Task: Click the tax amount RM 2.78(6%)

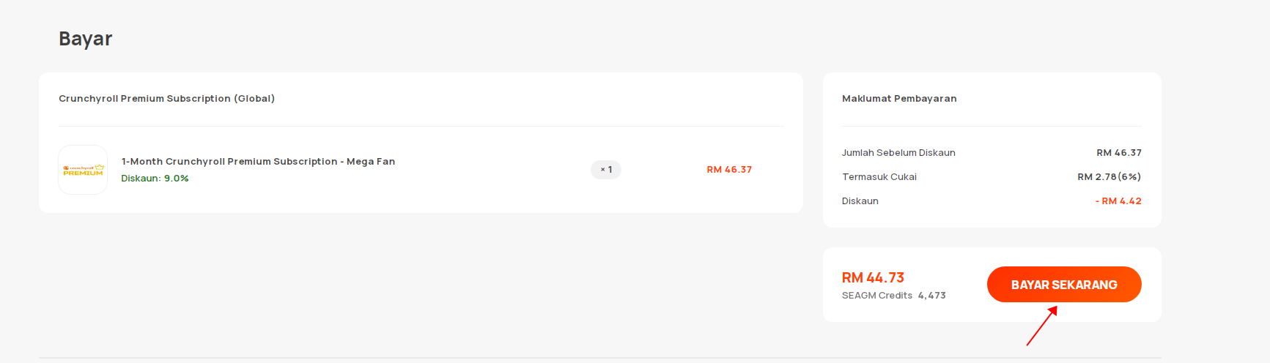Action: 1110,177
